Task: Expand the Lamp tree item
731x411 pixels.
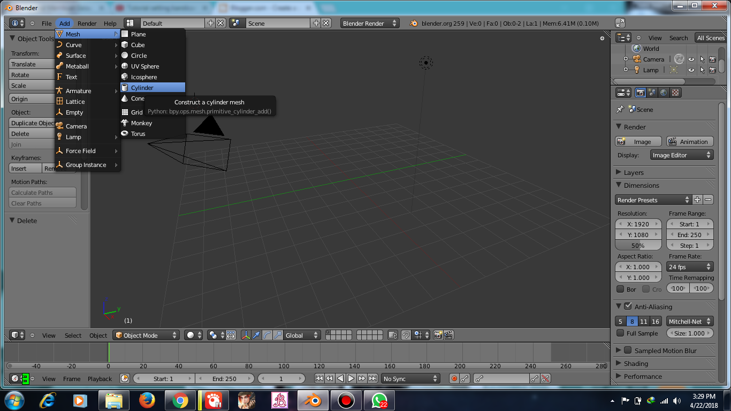Action: coord(626,70)
